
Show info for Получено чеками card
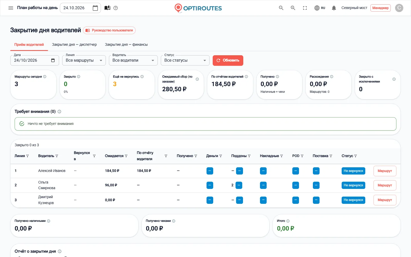[x=174, y=221]
